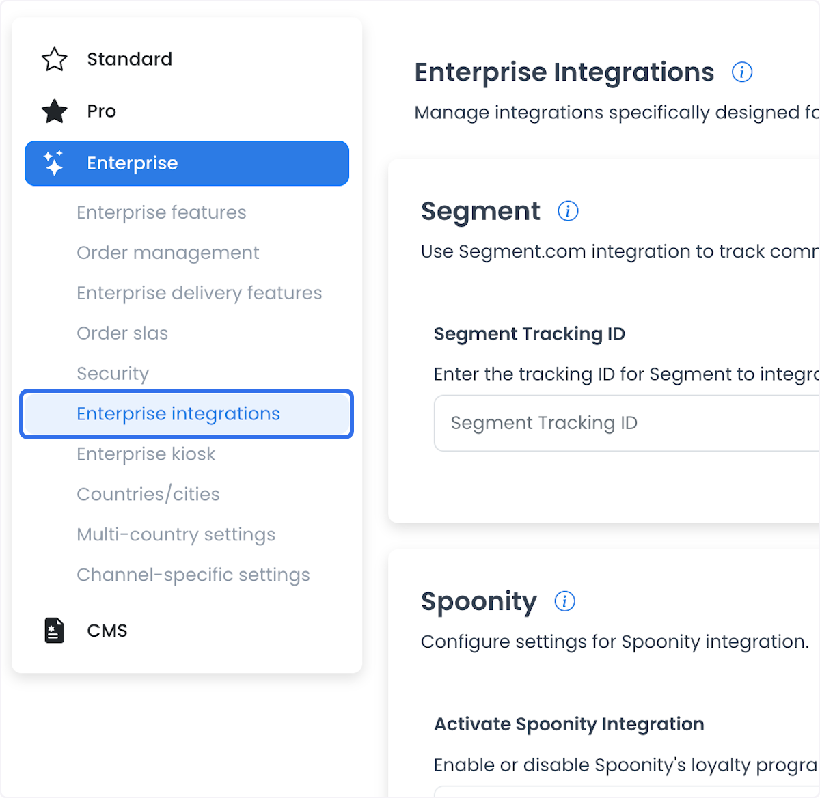Open Channel-specific settings page
Screen dimensions: 820x798
click(x=193, y=575)
